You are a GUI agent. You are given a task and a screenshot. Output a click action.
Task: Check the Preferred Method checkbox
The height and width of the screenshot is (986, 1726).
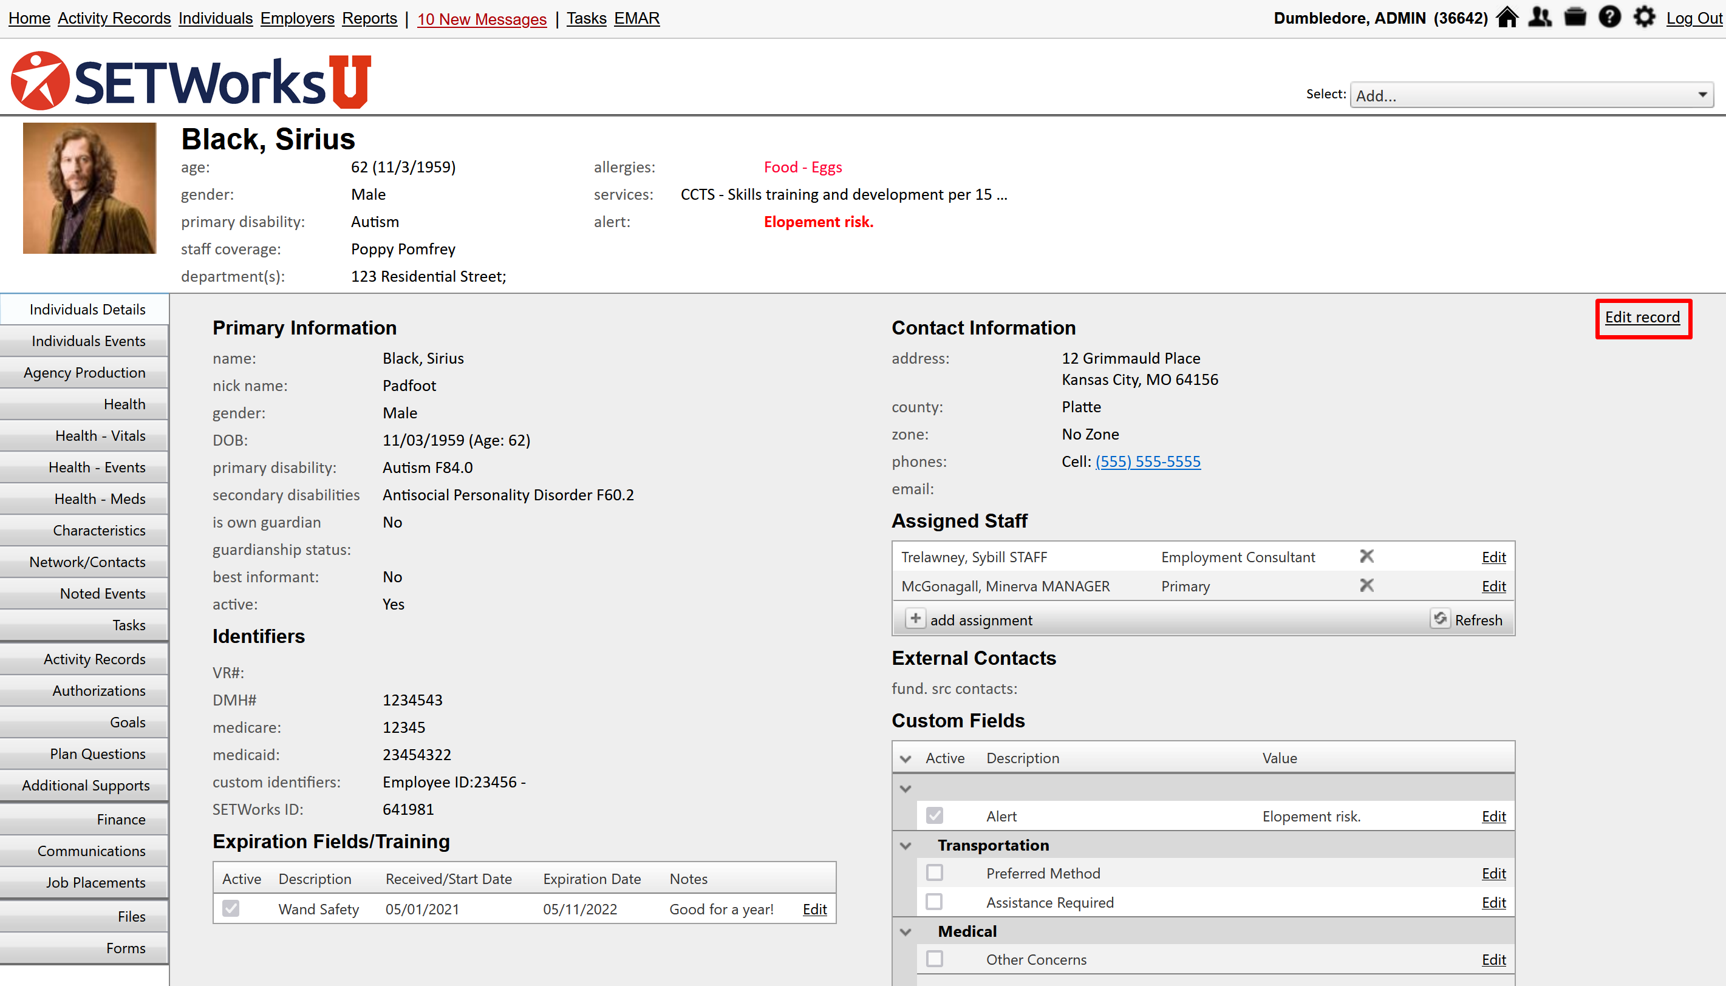tap(935, 873)
